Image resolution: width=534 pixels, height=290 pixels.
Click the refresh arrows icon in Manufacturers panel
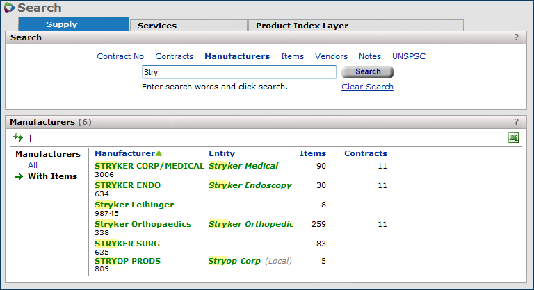coord(18,137)
